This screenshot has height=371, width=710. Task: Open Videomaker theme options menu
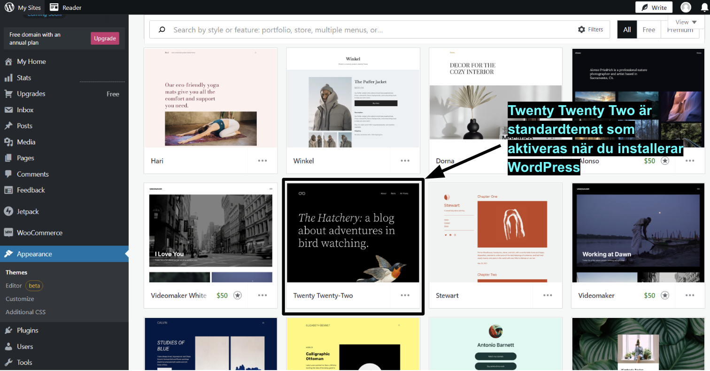pyautogui.click(x=690, y=295)
